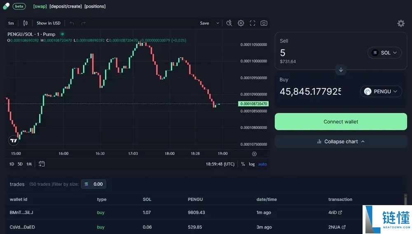Click the trades table scrollbar
Image resolution: width=412 pixels, height=234 pixels.
[406, 199]
